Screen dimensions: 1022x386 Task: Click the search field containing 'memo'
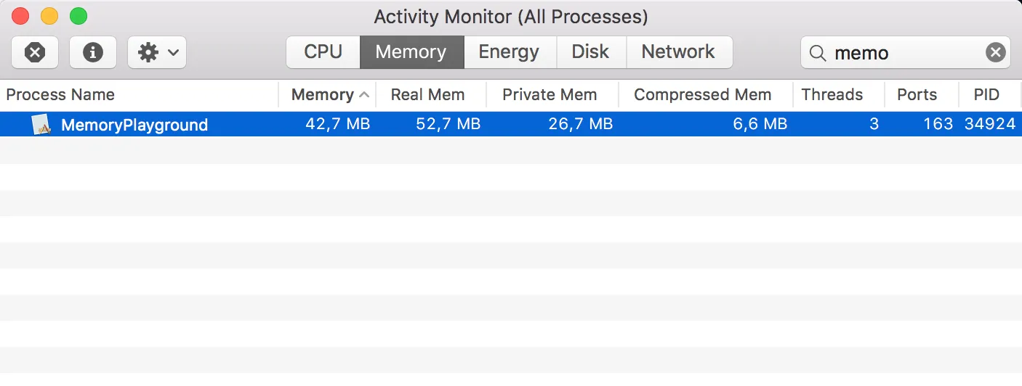click(x=901, y=53)
